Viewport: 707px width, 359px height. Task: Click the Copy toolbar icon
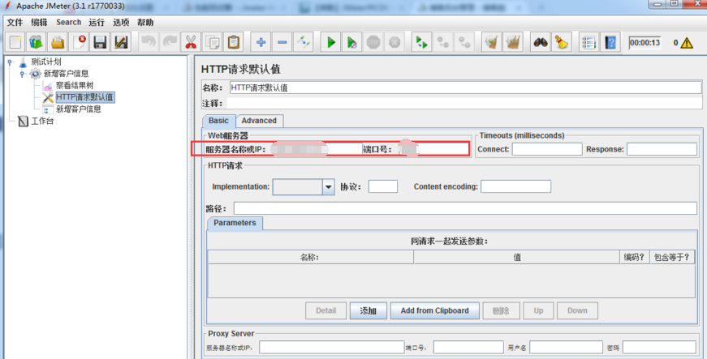point(212,43)
